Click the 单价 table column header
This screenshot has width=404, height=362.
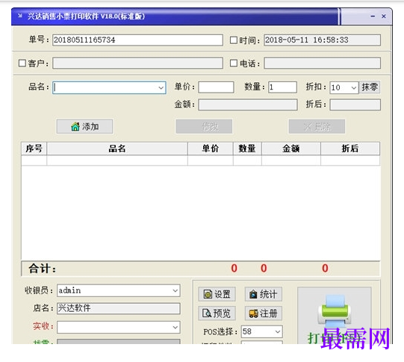click(211, 149)
